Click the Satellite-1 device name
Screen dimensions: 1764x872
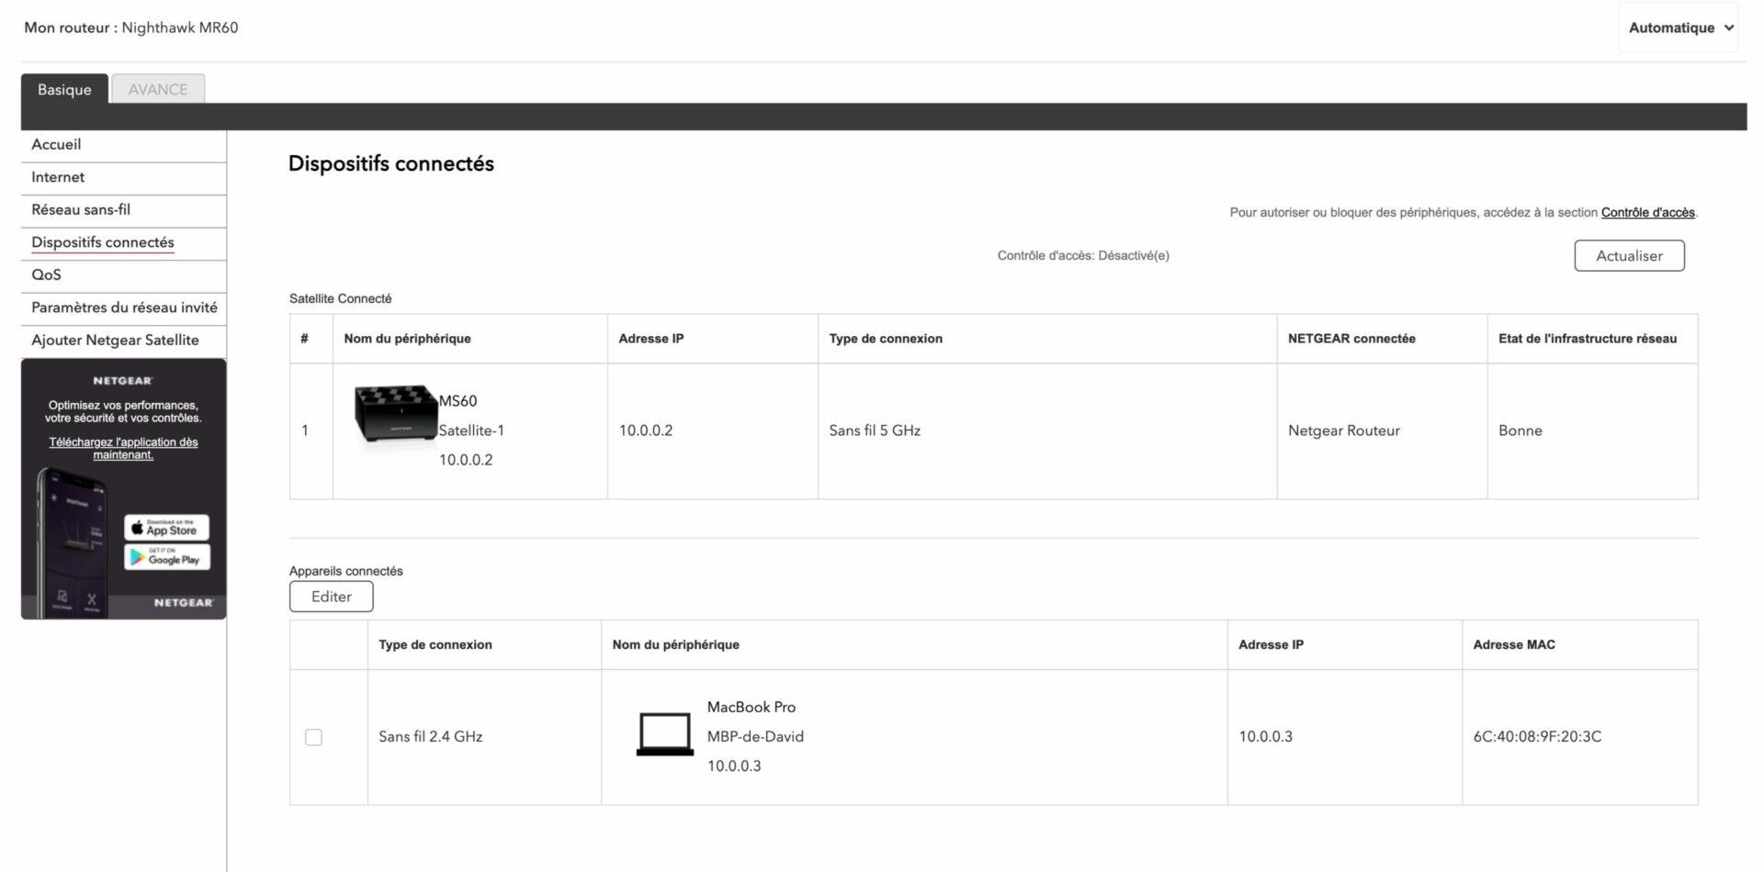471,430
